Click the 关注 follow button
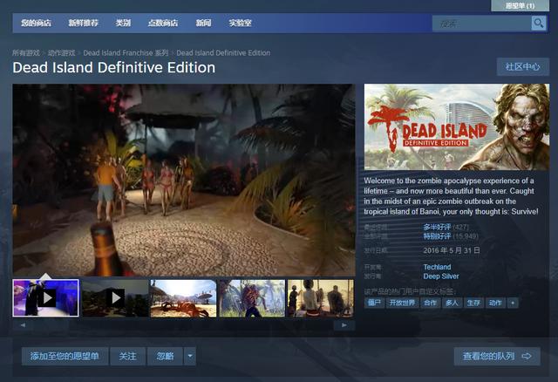558x382 pixels. 128,356
